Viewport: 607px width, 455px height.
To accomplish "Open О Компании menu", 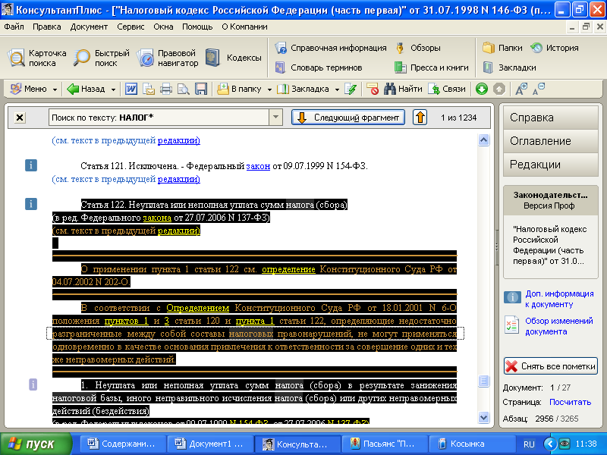I will pyautogui.click(x=244, y=27).
